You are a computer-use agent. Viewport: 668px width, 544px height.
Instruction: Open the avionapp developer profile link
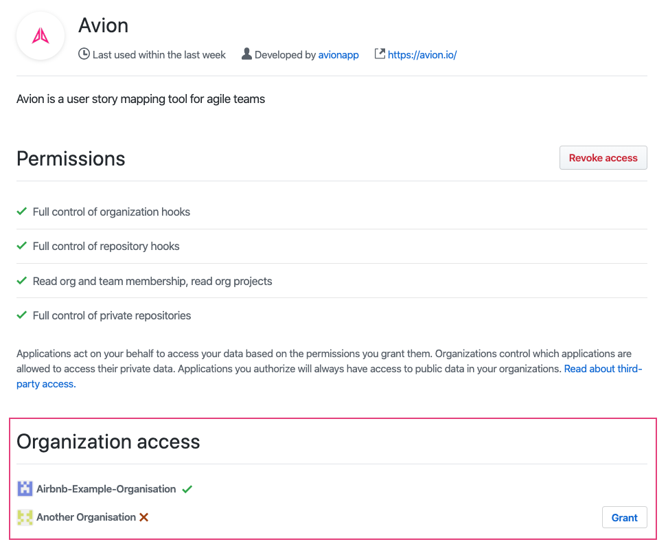click(x=338, y=54)
